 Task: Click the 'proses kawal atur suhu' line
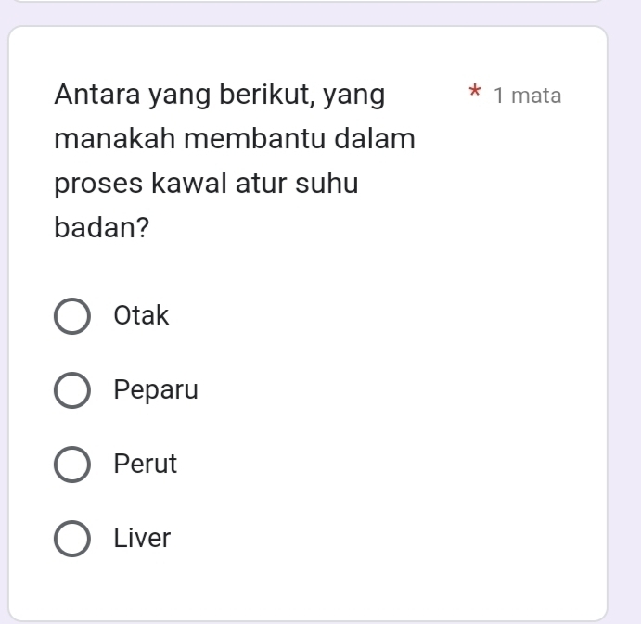206,184
